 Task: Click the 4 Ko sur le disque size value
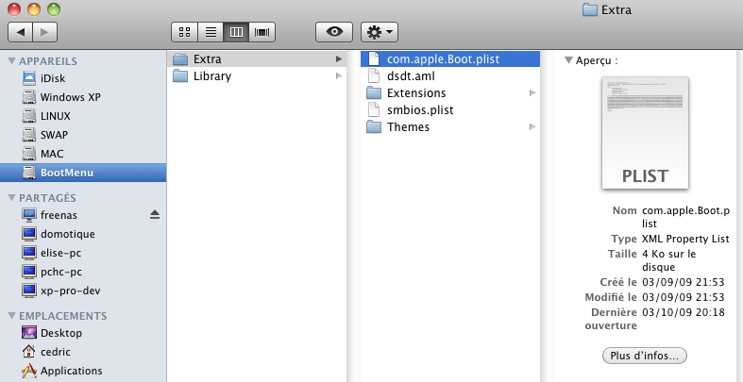(669, 260)
